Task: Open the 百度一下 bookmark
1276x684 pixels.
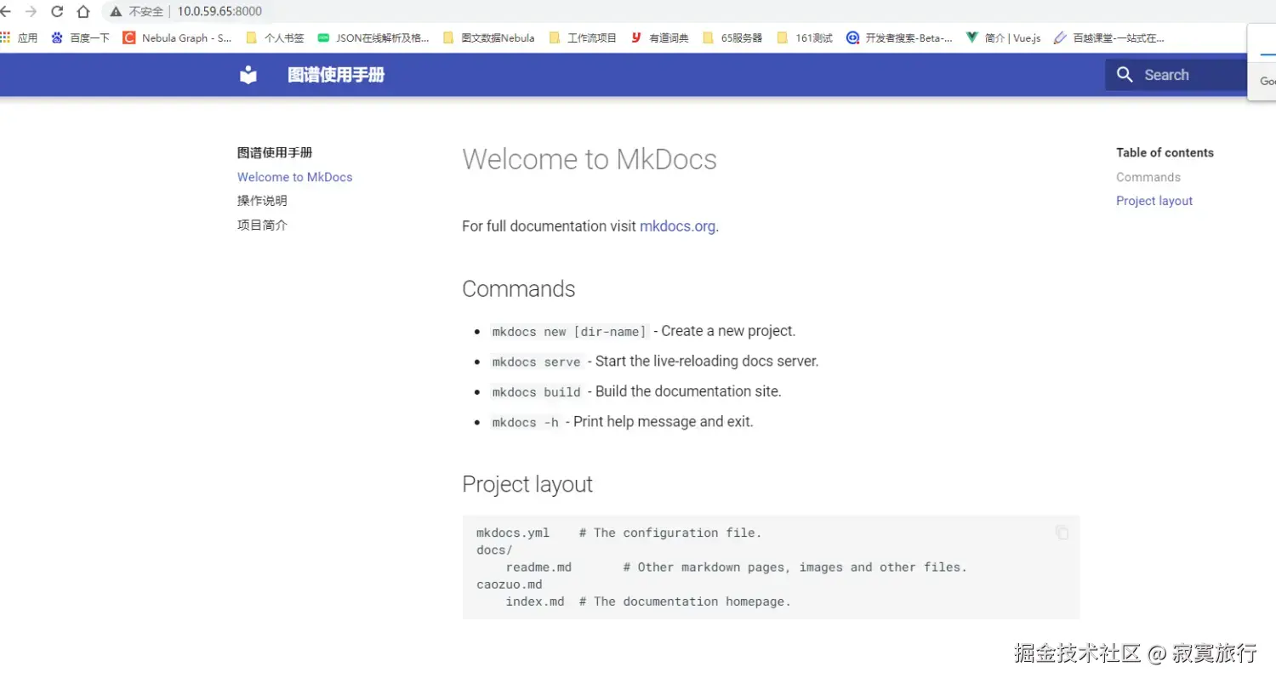Action: point(80,37)
